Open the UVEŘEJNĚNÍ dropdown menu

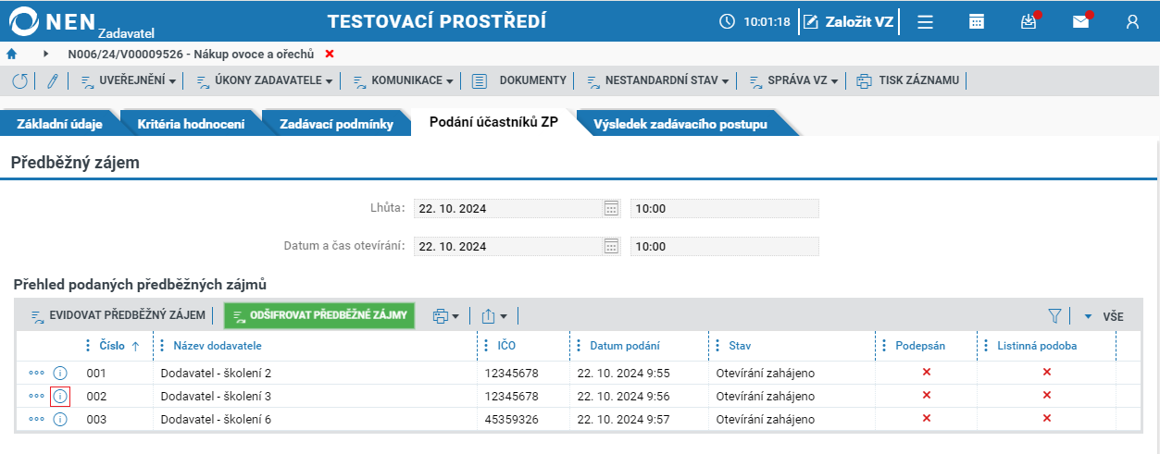point(129,80)
